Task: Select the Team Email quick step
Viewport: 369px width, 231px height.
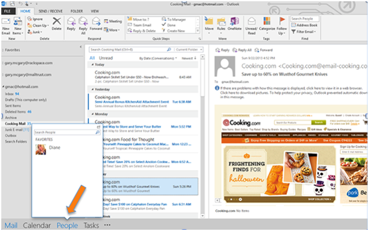Action: [139, 25]
